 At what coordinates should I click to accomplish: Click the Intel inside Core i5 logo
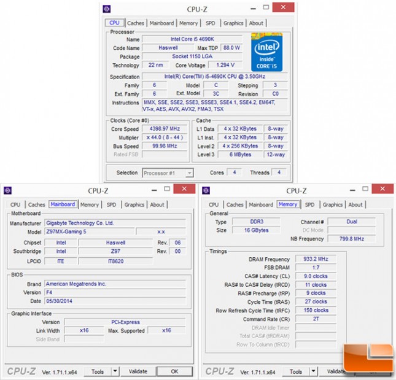click(x=266, y=52)
